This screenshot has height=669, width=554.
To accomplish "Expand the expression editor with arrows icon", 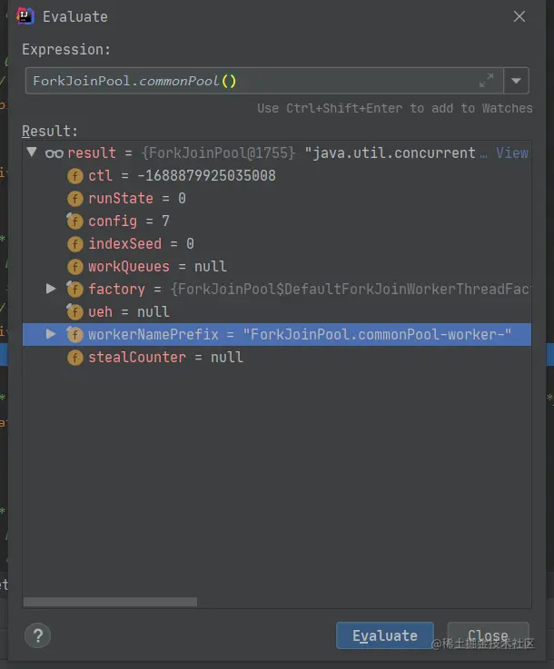I will click(486, 80).
